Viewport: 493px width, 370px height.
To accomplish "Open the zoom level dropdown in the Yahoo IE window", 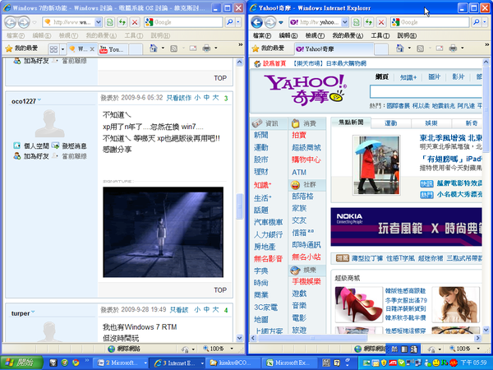I will pos(478,349).
